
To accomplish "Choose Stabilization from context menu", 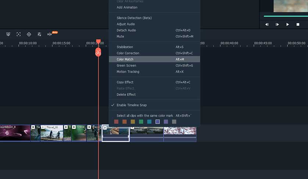I will 154,47.
